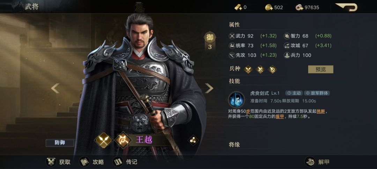Show the previous general with the left arrow
This screenshot has height=169, width=377.
coord(55,88)
